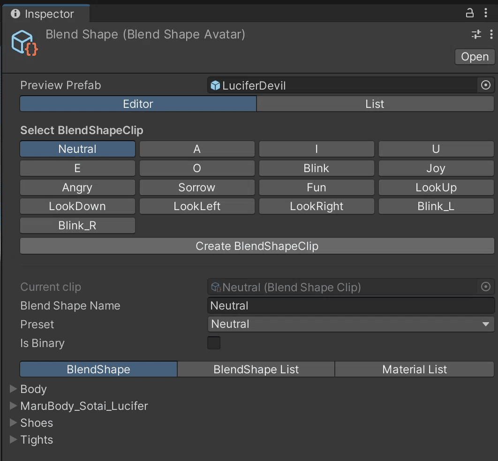Viewport: 498px width, 461px height.
Task: Open object picker for Preview Prefab
Action: click(x=486, y=85)
